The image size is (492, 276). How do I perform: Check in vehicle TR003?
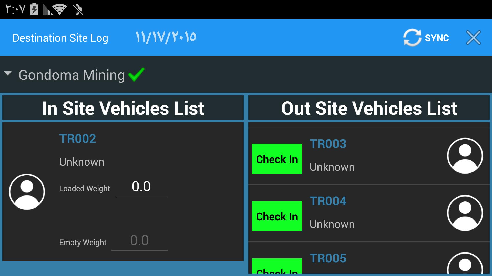pos(277,159)
